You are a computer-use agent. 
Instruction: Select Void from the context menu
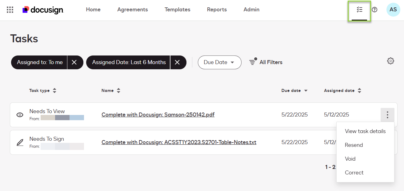click(350, 159)
